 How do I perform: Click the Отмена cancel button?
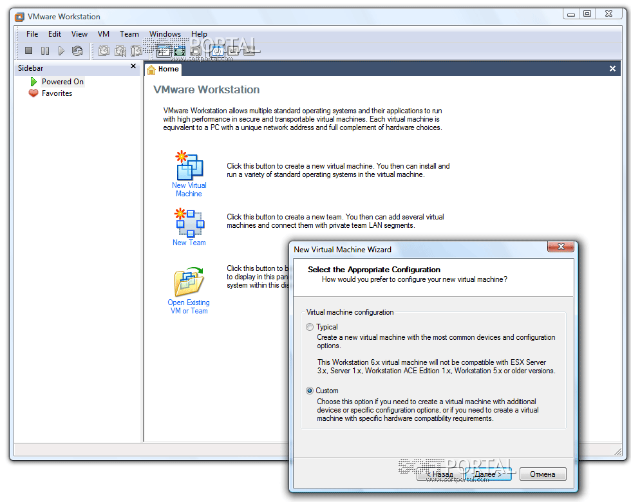(542, 474)
